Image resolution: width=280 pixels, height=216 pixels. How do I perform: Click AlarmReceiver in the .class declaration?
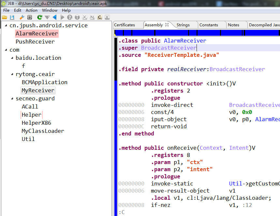click(x=185, y=41)
